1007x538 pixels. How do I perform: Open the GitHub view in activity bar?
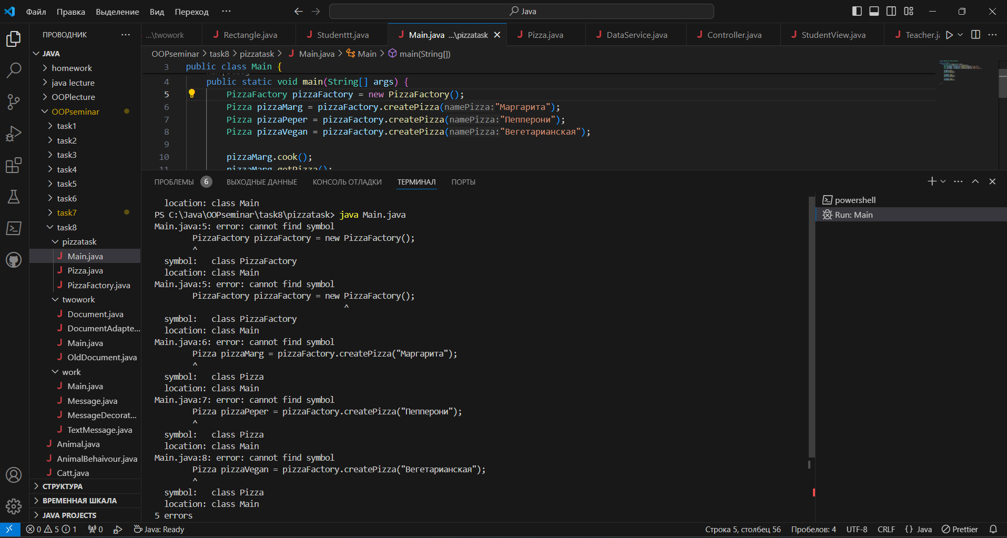[14, 260]
